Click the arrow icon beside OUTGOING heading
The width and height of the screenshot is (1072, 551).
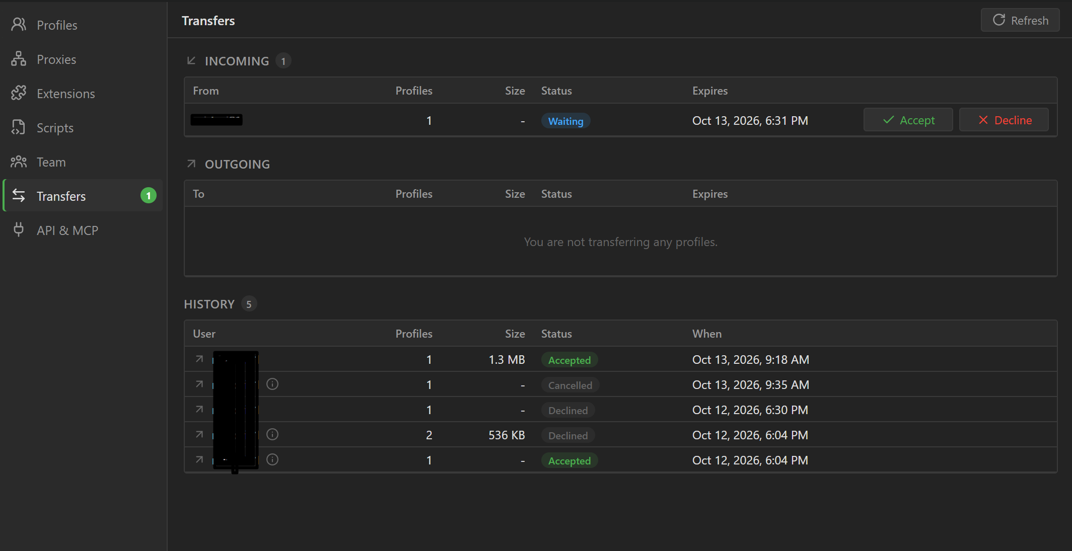click(x=191, y=164)
